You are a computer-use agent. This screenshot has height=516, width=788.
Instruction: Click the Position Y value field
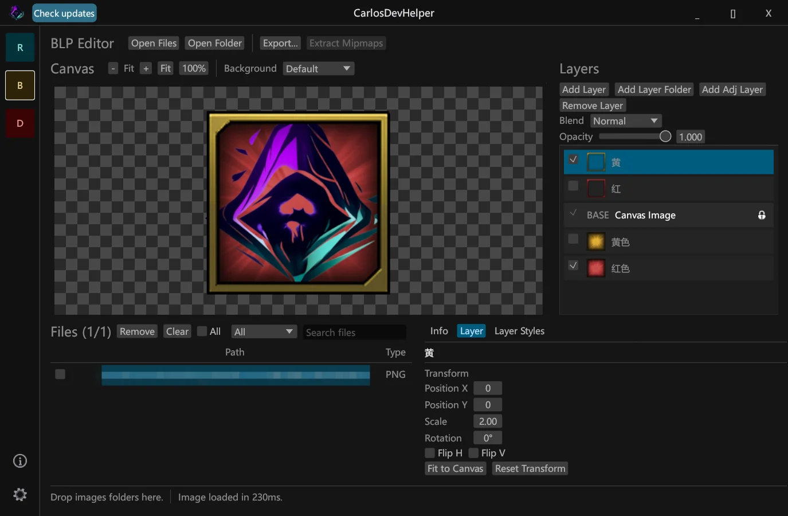(488, 405)
